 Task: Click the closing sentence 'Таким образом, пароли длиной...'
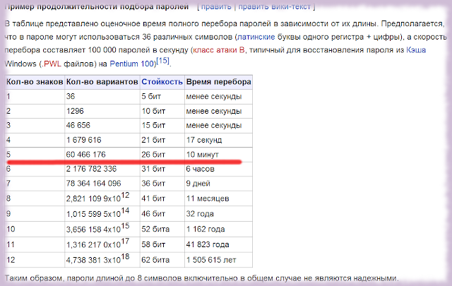(x=202, y=278)
